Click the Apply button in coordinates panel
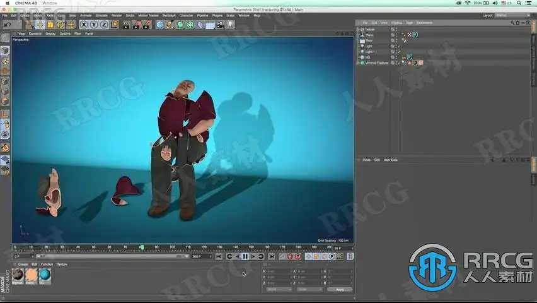Image resolution: width=537 pixels, height=303 pixels. coord(340,290)
